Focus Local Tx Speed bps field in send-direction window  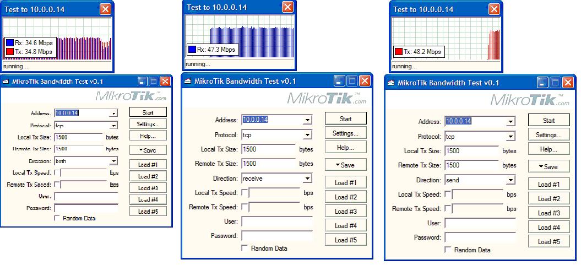[x=477, y=194]
